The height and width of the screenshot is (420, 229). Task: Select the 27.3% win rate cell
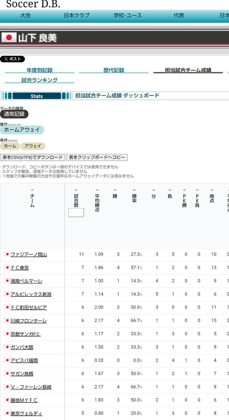coord(136,254)
